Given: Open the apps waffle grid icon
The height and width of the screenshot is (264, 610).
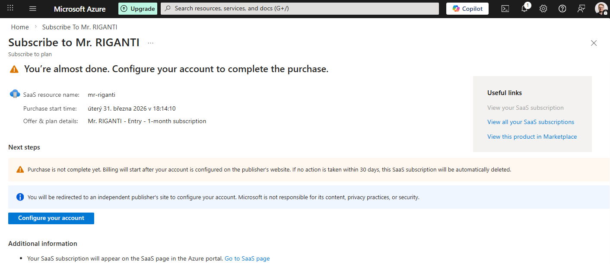Looking at the screenshot, I should click(10, 8).
